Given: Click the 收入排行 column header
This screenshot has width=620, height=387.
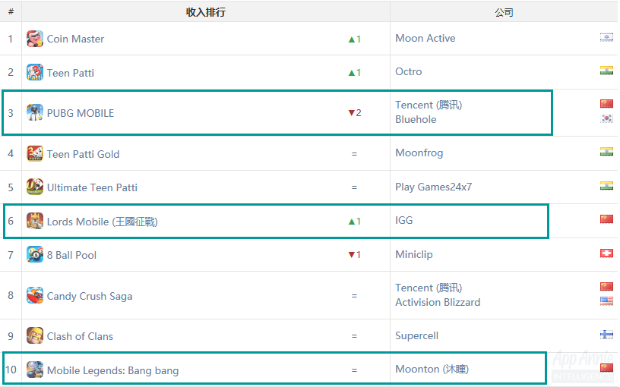Looking at the screenshot, I should tap(206, 12).
